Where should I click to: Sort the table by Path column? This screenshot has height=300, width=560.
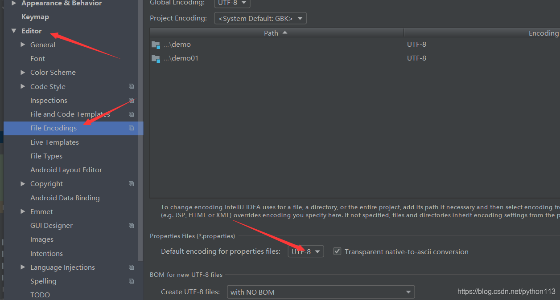[x=276, y=33]
